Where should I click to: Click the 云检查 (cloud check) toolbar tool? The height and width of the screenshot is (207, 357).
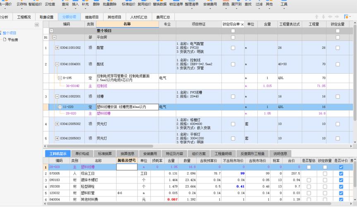click(x=49, y=4)
